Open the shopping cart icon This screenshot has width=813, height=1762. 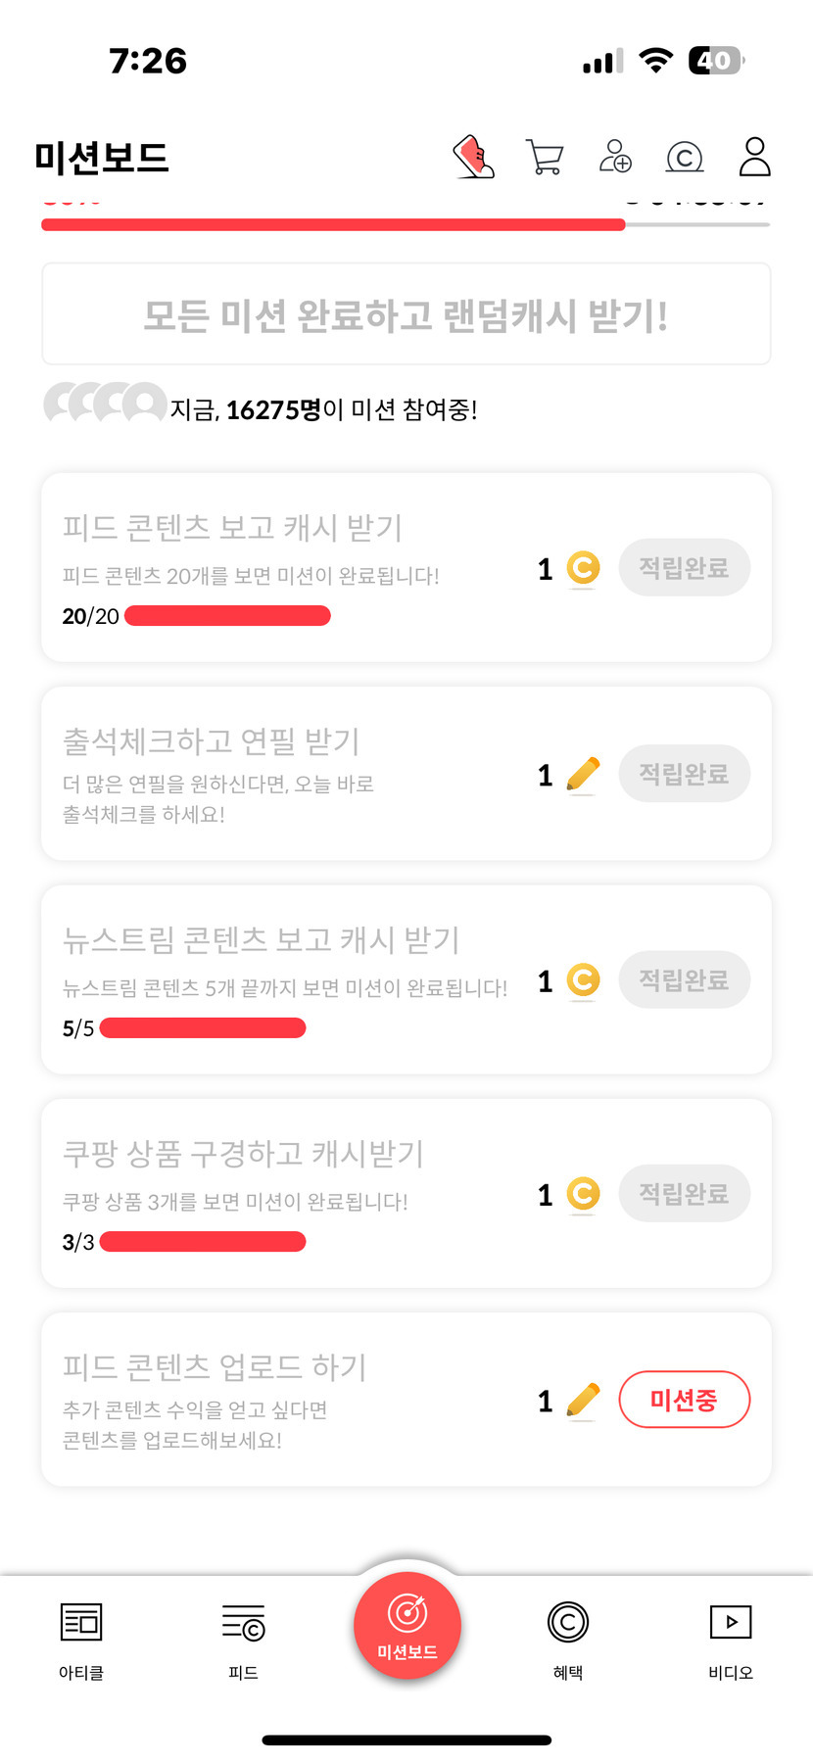coord(545,157)
